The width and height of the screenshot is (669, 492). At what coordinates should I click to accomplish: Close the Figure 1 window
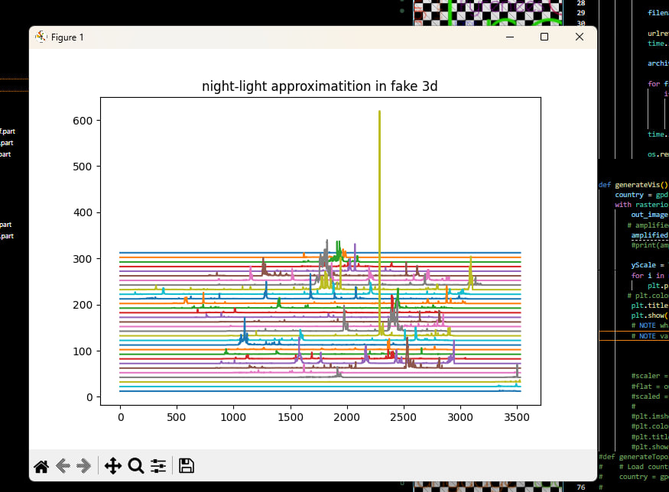(x=579, y=37)
